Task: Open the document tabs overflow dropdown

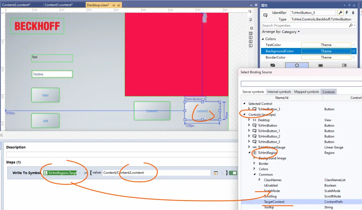Action: [251, 5]
